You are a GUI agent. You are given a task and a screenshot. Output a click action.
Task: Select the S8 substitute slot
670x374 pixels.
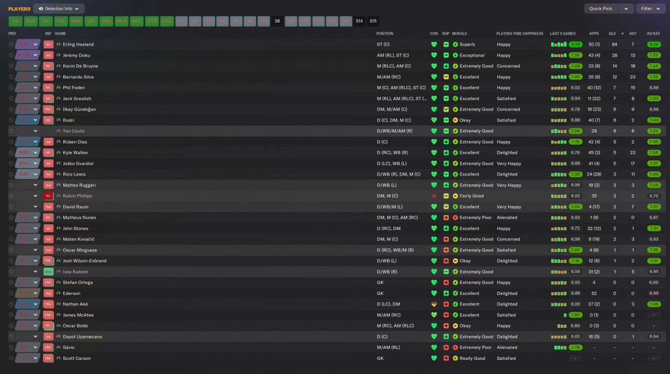tap(277, 21)
